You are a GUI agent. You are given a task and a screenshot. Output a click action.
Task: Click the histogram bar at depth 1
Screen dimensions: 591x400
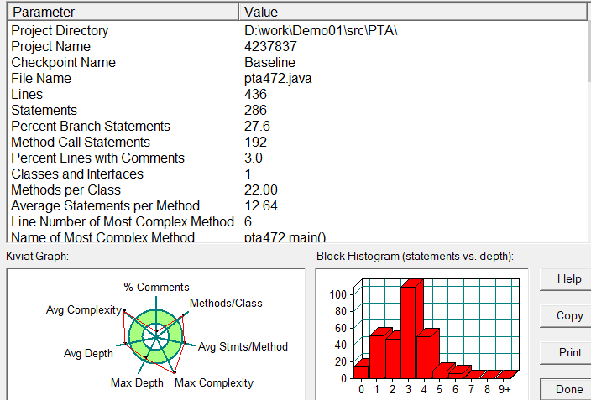pos(377,356)
